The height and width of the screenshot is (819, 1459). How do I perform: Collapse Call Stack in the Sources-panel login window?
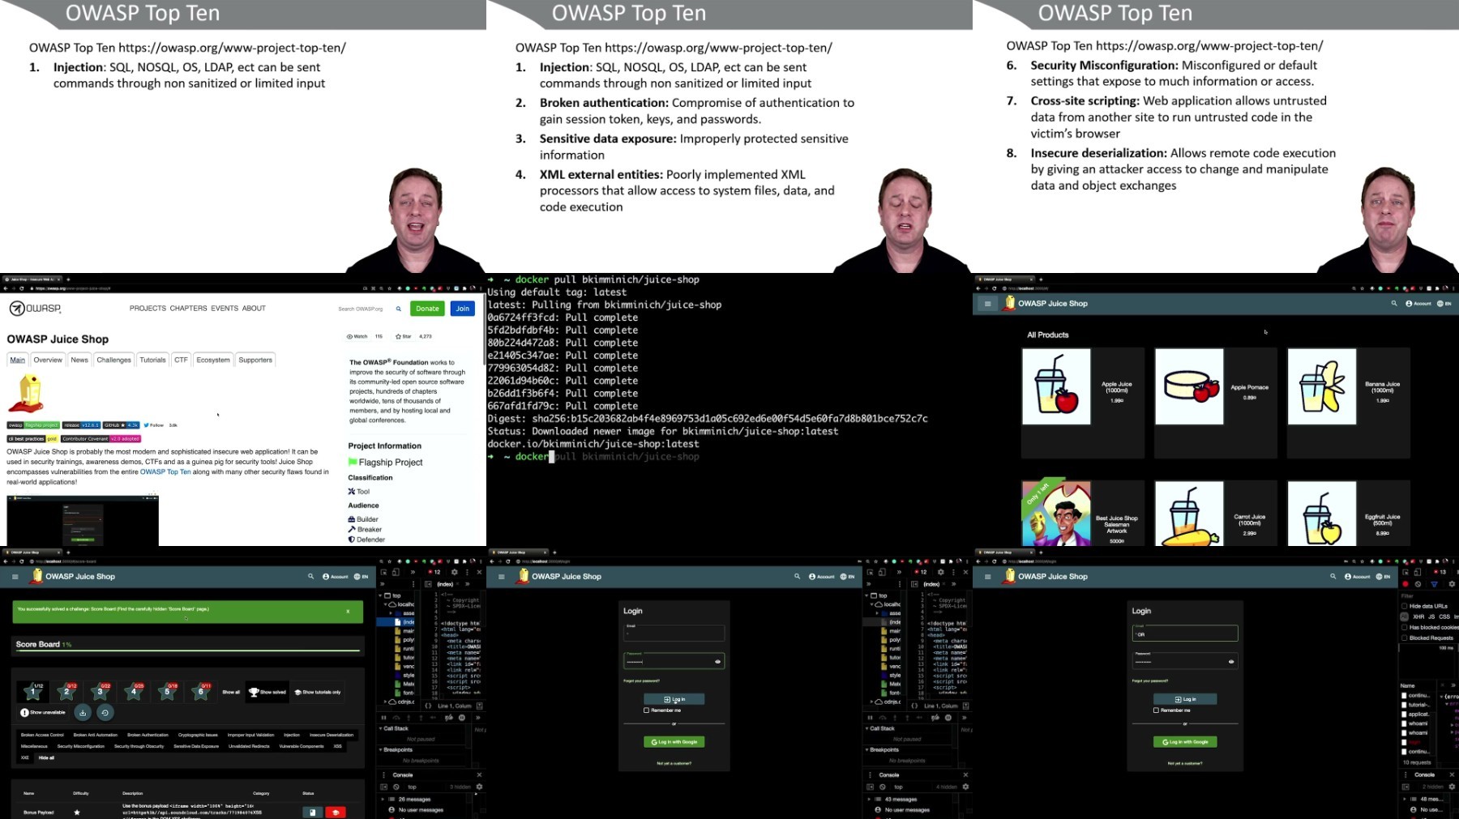[x=867, y=729]
